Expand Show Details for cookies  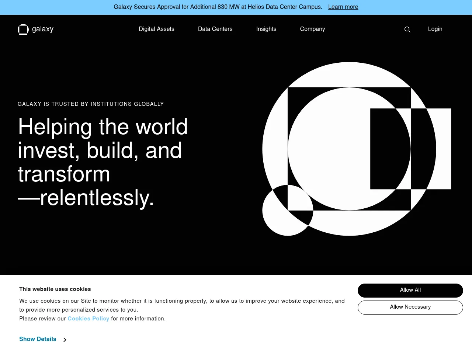click(x=38, y=339)
